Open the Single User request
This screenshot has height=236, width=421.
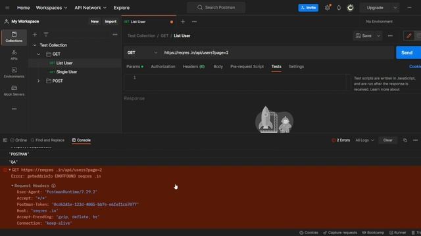click(66, 72)
